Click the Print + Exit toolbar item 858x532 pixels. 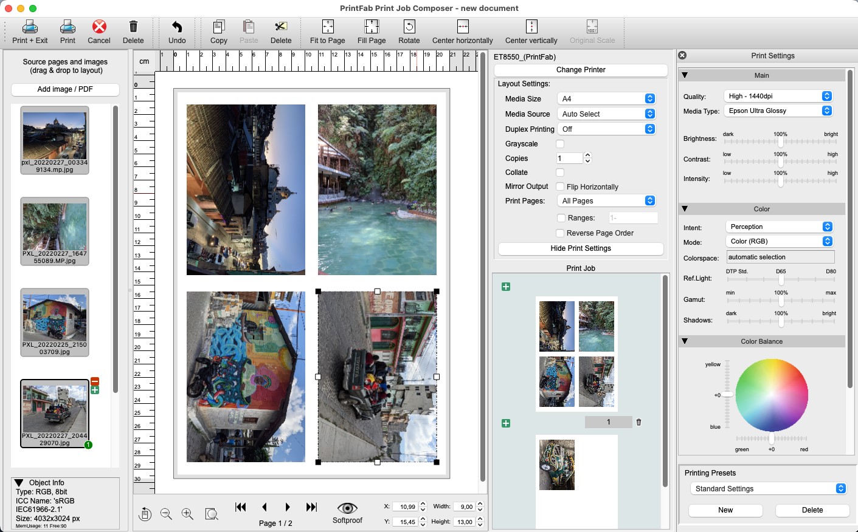[x=29, y=28]
